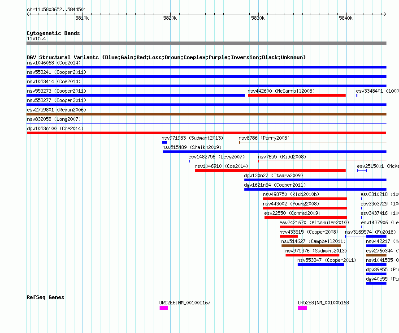Viewport: 399px width, 333px height.
Task: Click the 5820k ruler tick label
Action: coord(170,18)
